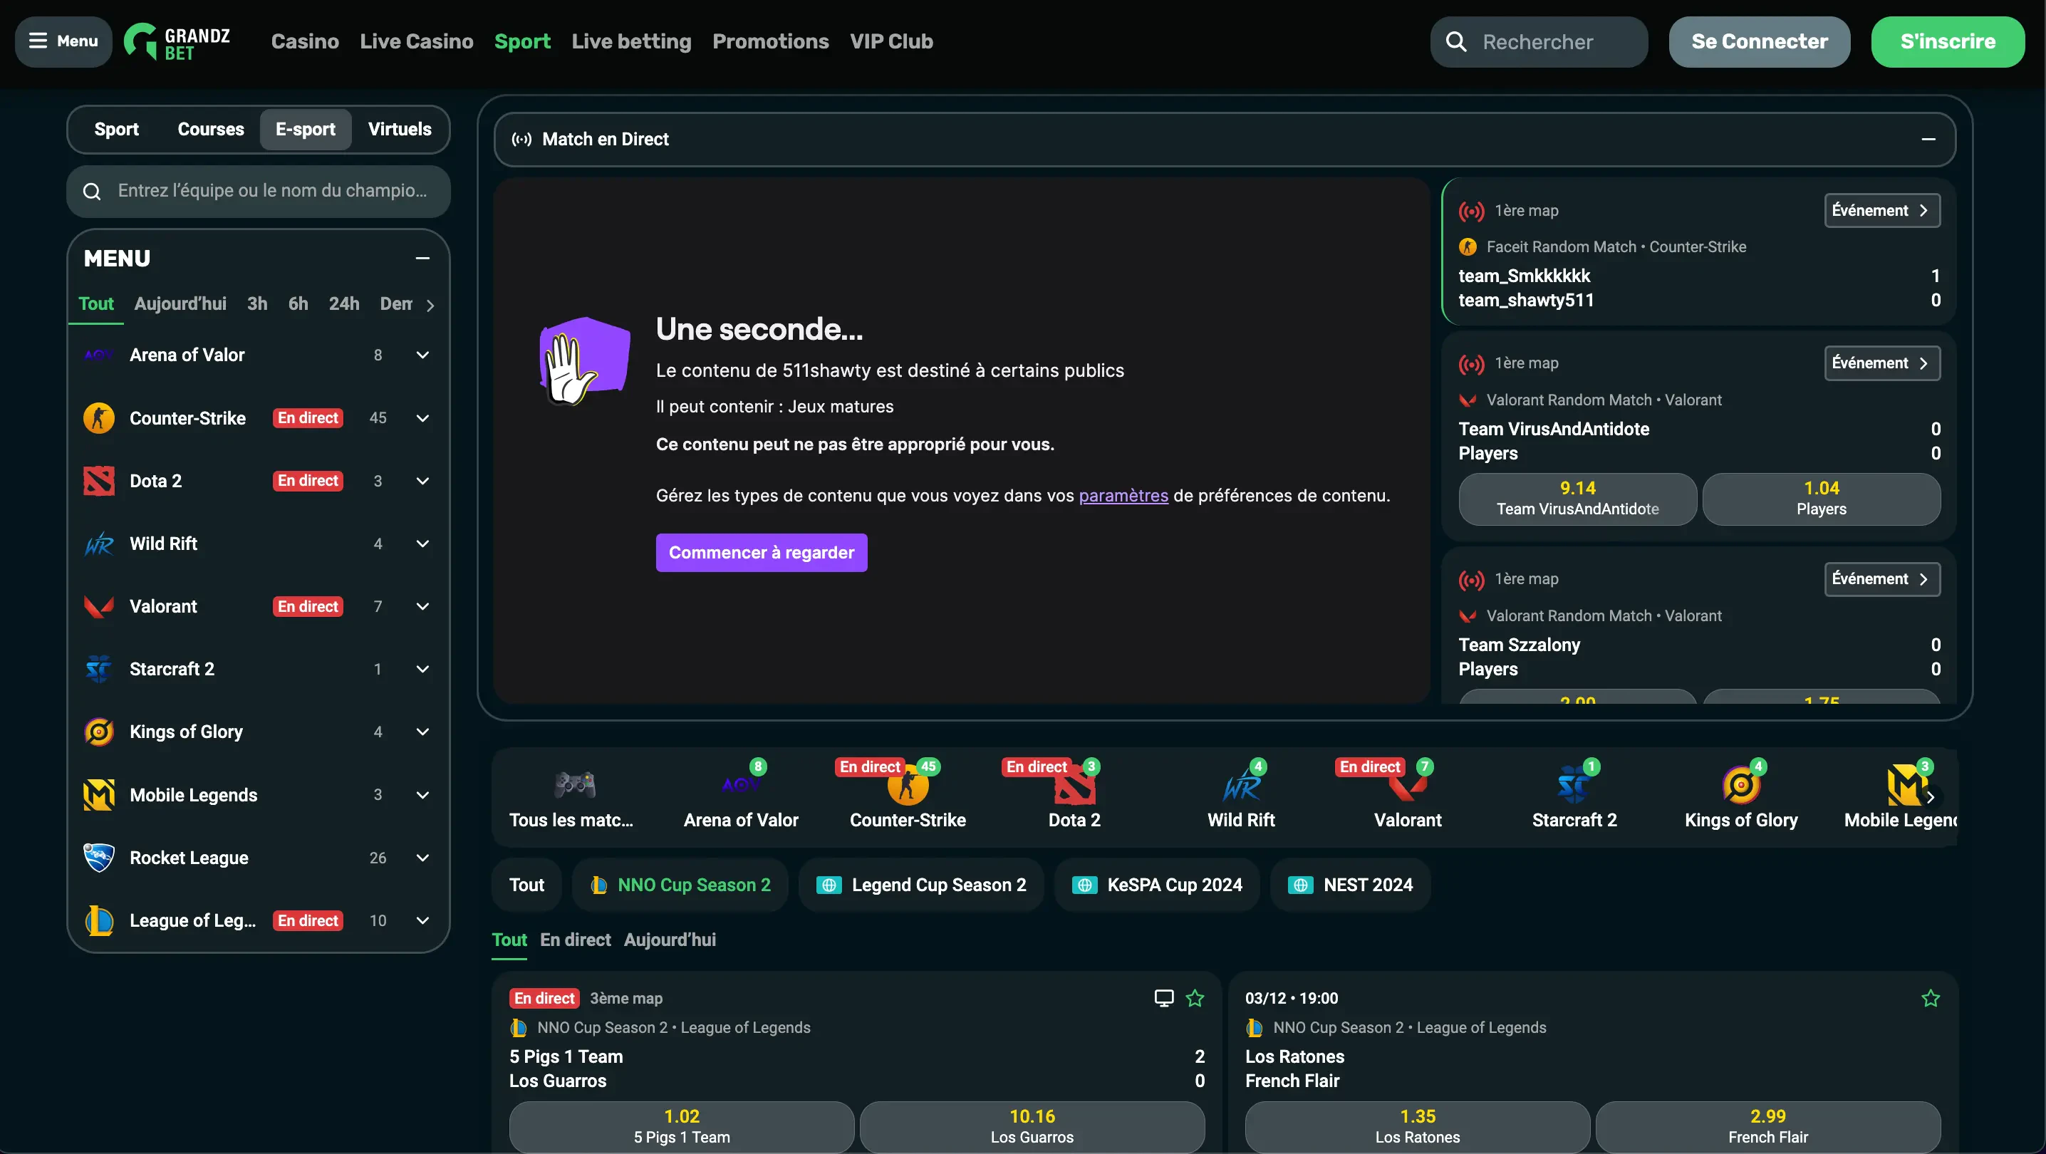Bet 2.99 on French Flair
The image size is (2046, 1154).
[x=1767, y=1126]
